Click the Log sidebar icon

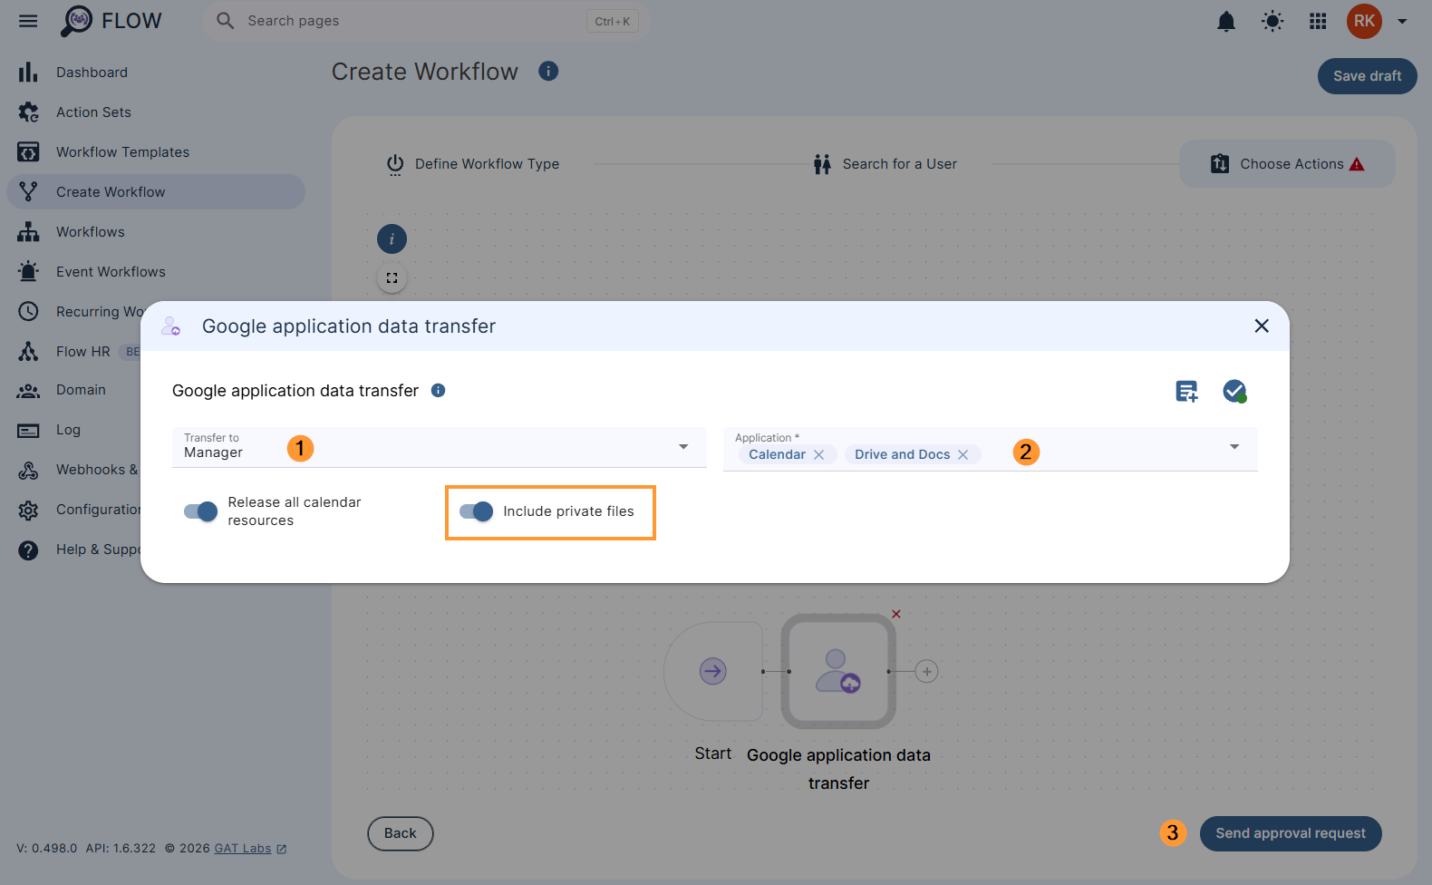coord(28,430)
